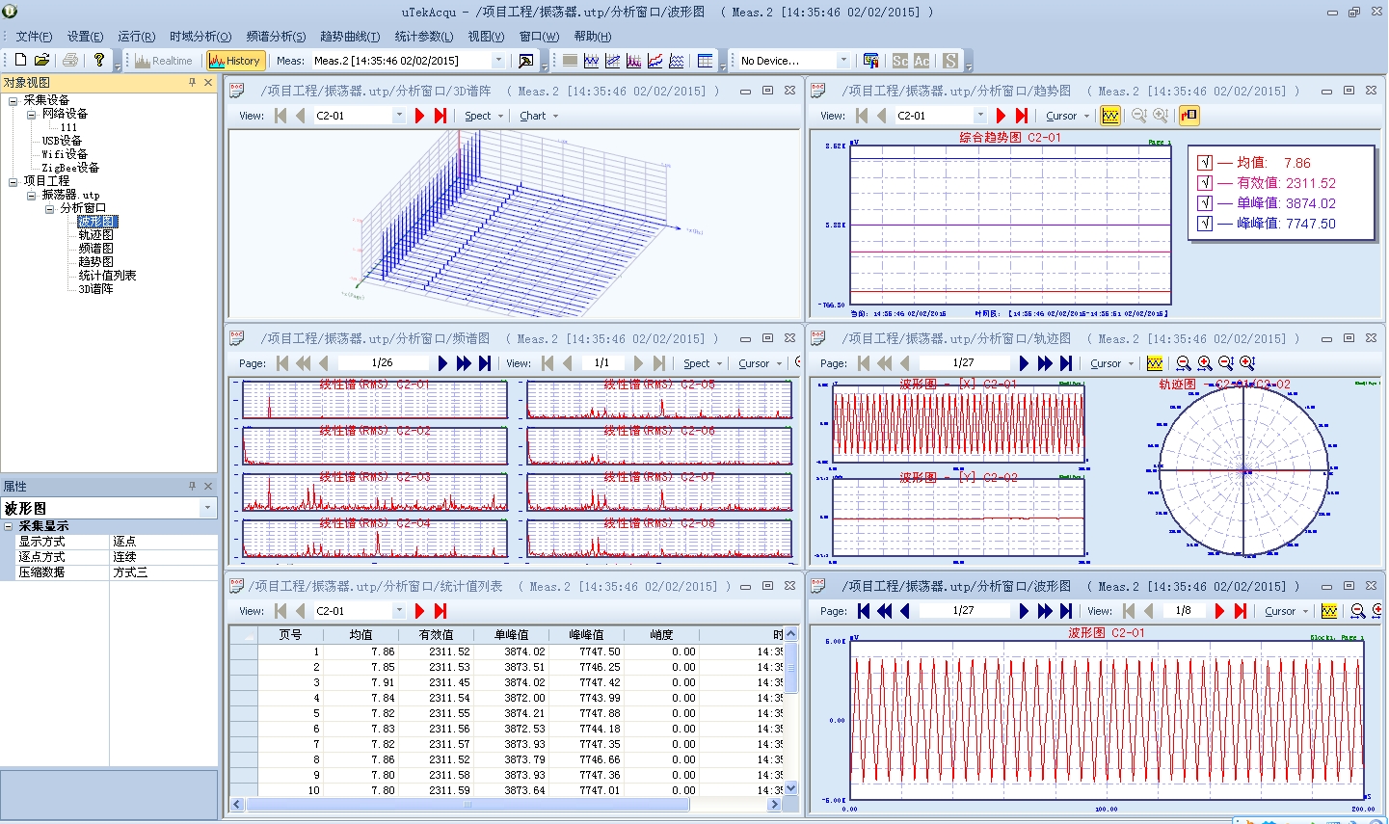The height and width of the screenshot is (824, 1389).
Task: Toggle yellow grid icon in 趋势图 toolbar
Action: [1110, 116]
